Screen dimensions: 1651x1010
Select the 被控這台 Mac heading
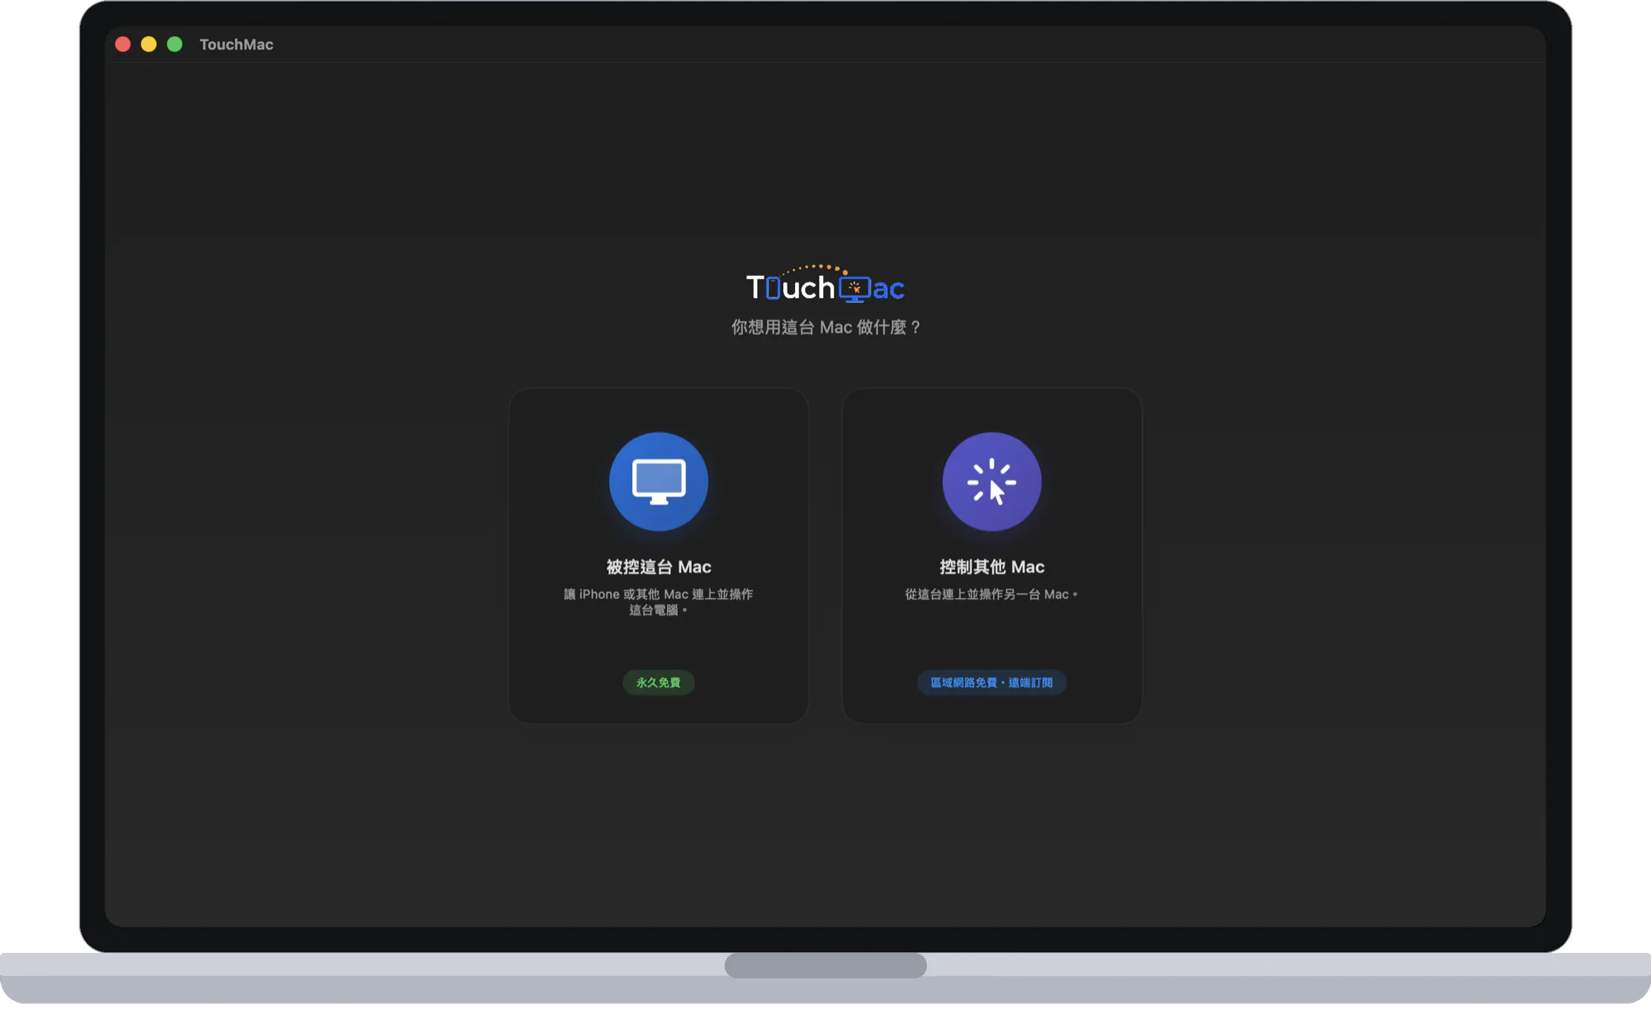[659, 567]
